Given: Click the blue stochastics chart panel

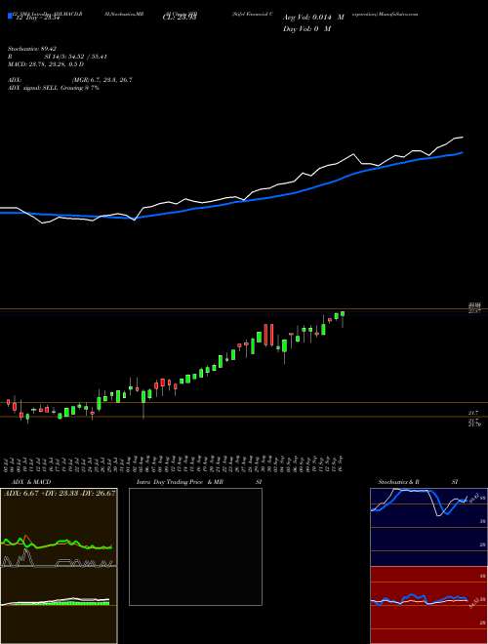Looking at the screenshot, I should pyautogui.click(x=428, y=527).
